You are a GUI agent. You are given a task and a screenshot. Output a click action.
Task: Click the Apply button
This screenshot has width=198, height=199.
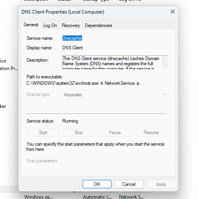click(161, 184)
